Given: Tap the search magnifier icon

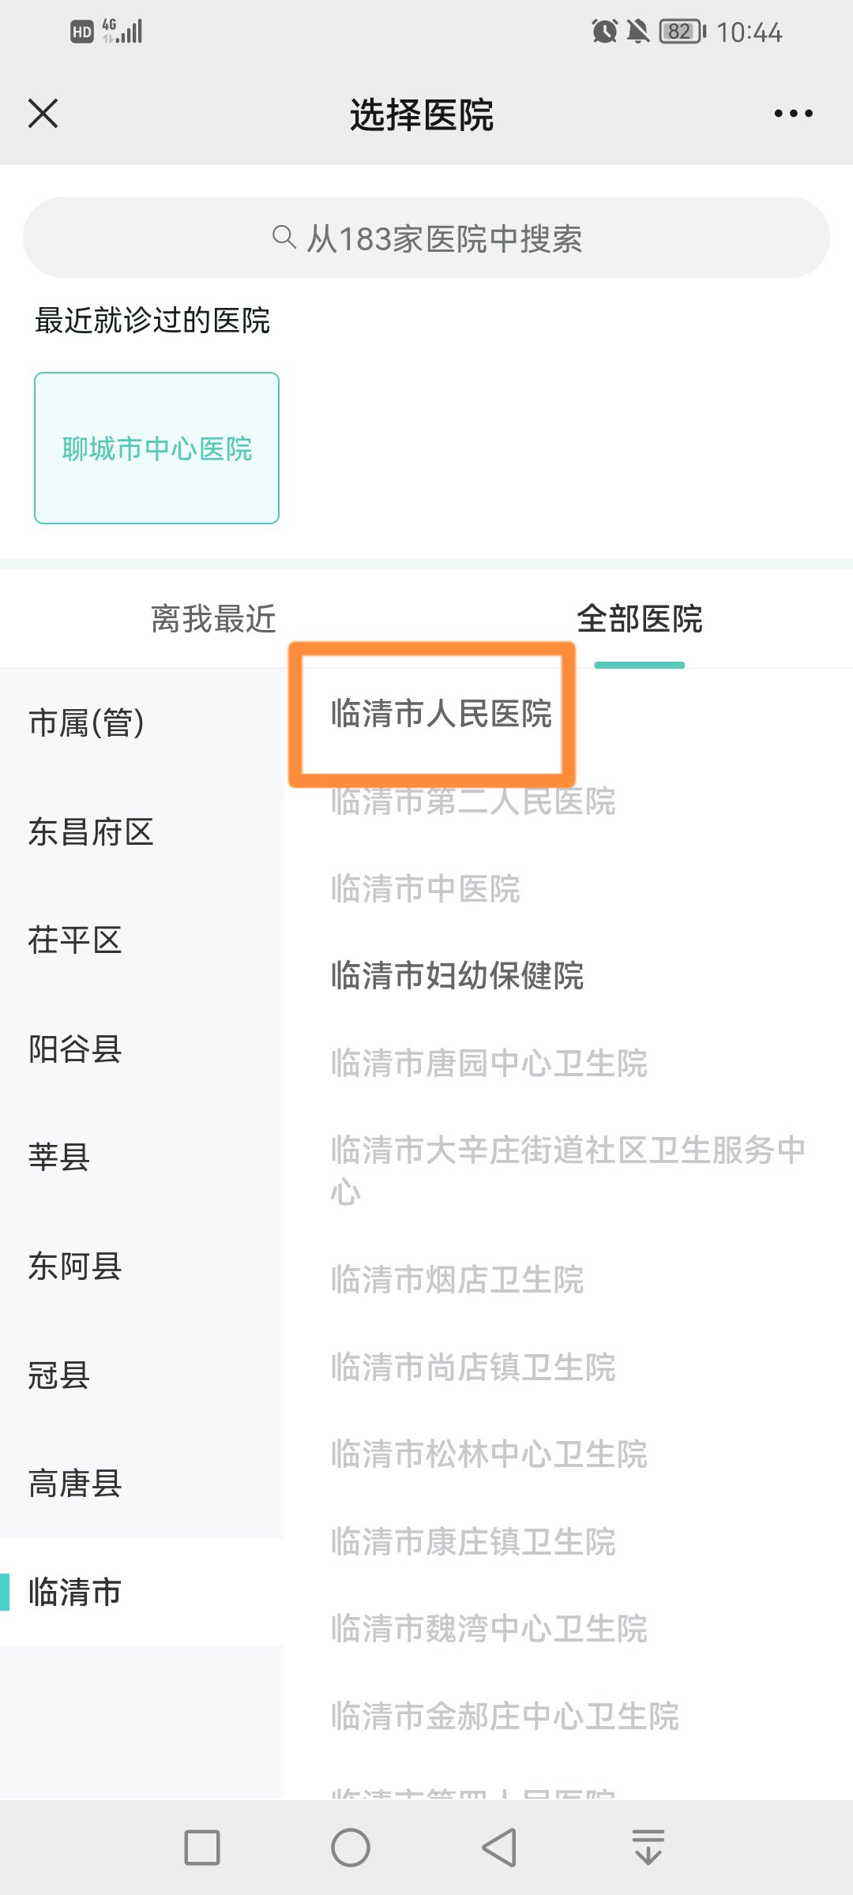Looking at the screenshot, I should click(283, 237).
